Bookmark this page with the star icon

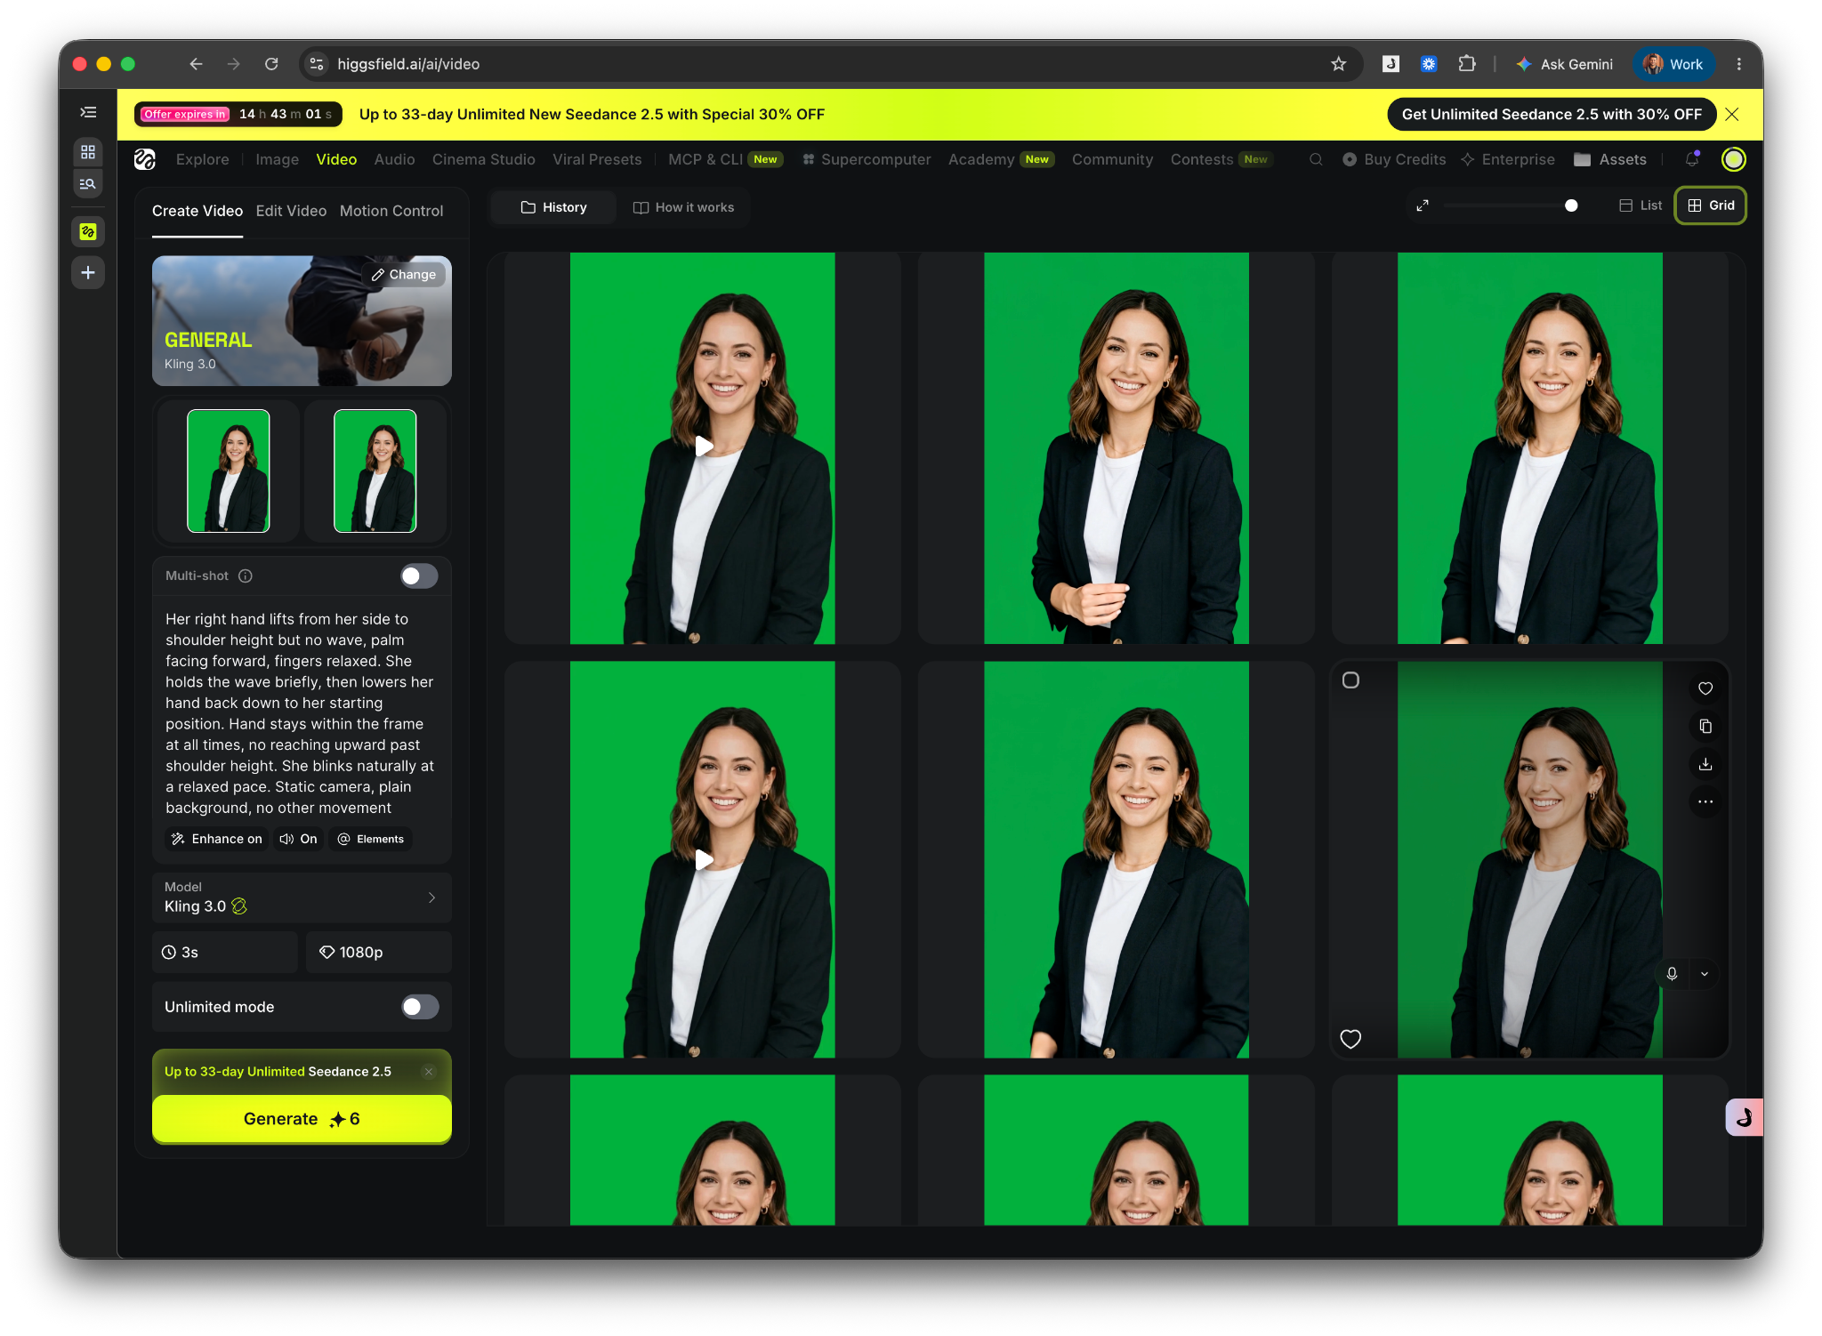coord(1338,64)
